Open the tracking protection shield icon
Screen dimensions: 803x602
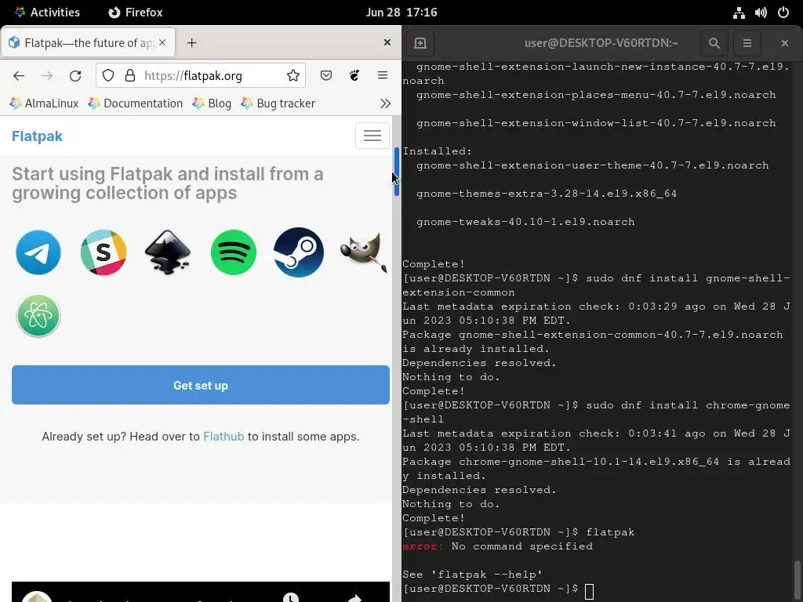[108, 76]
